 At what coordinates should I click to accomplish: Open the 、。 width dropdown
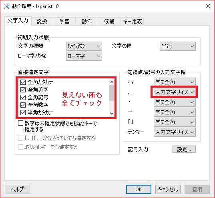point(175,82)
